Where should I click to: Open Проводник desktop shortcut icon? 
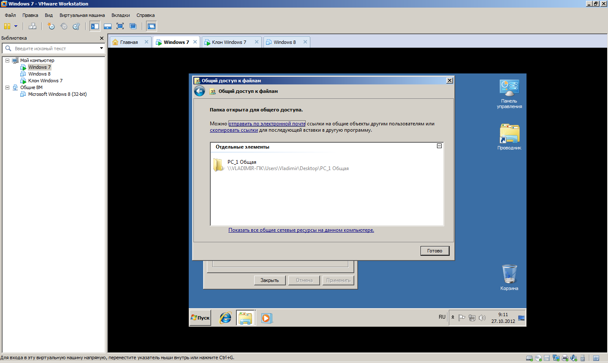coord(509,137)
